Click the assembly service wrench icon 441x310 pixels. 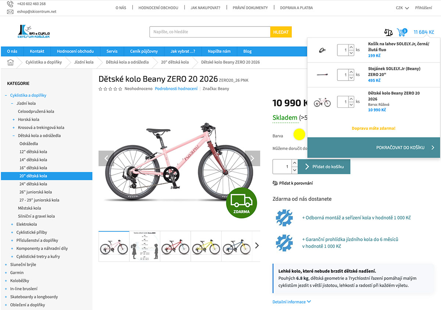(284, 218)
